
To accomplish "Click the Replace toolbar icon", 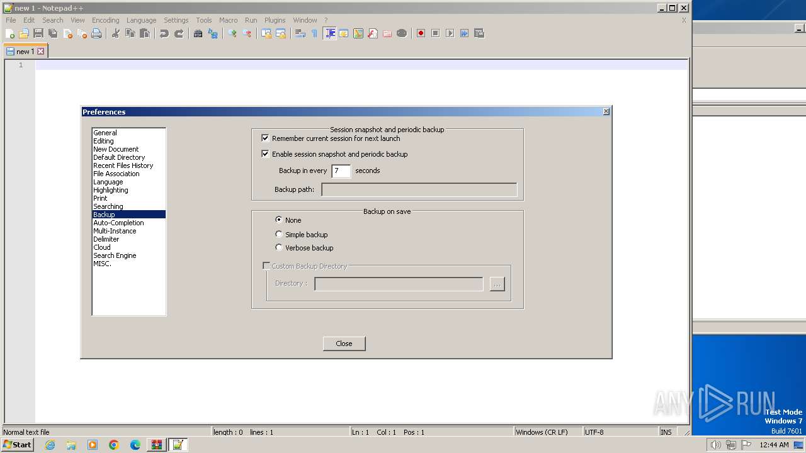I will coord(213,33).
